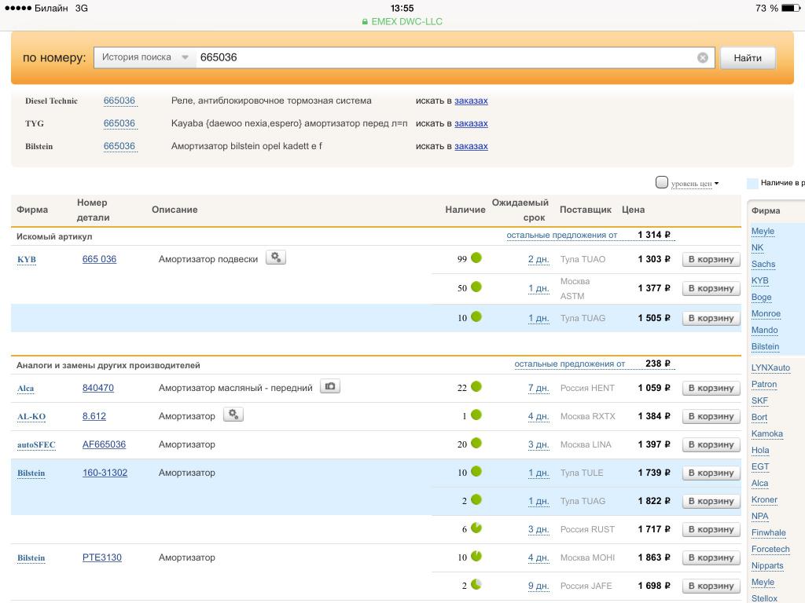The image size is (805, 603).
Task: Add Россия RUST 1 717 ₽ offer to cart
Action: (711, 530)
